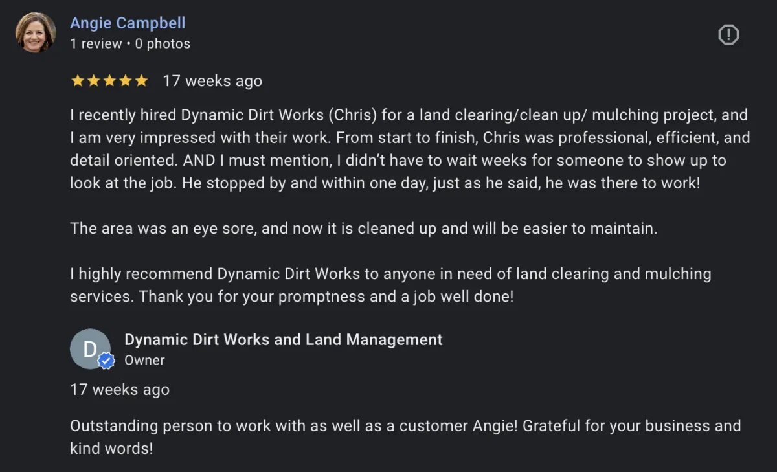The height and width of the screenshot is (472, 777).
Task: Flag the review with the report icon
Action: pos(728,34)
